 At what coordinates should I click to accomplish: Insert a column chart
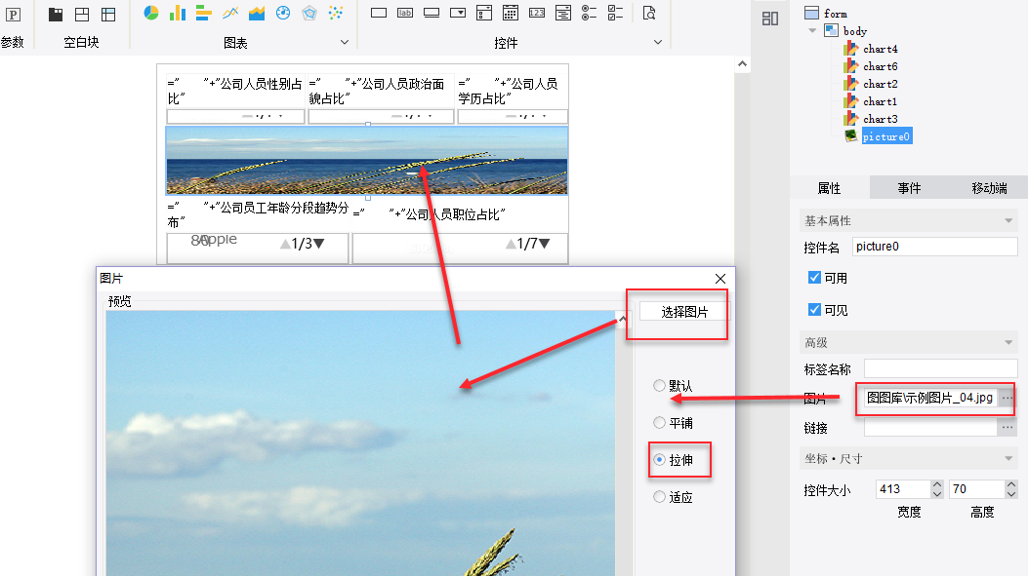pyautogui.click(x=177, y=13)
